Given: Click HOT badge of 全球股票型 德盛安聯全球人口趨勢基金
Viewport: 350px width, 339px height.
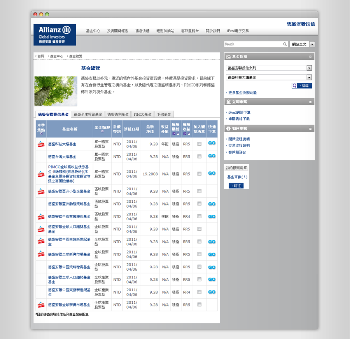Looking at the screenshot, I should click(41, 229).
